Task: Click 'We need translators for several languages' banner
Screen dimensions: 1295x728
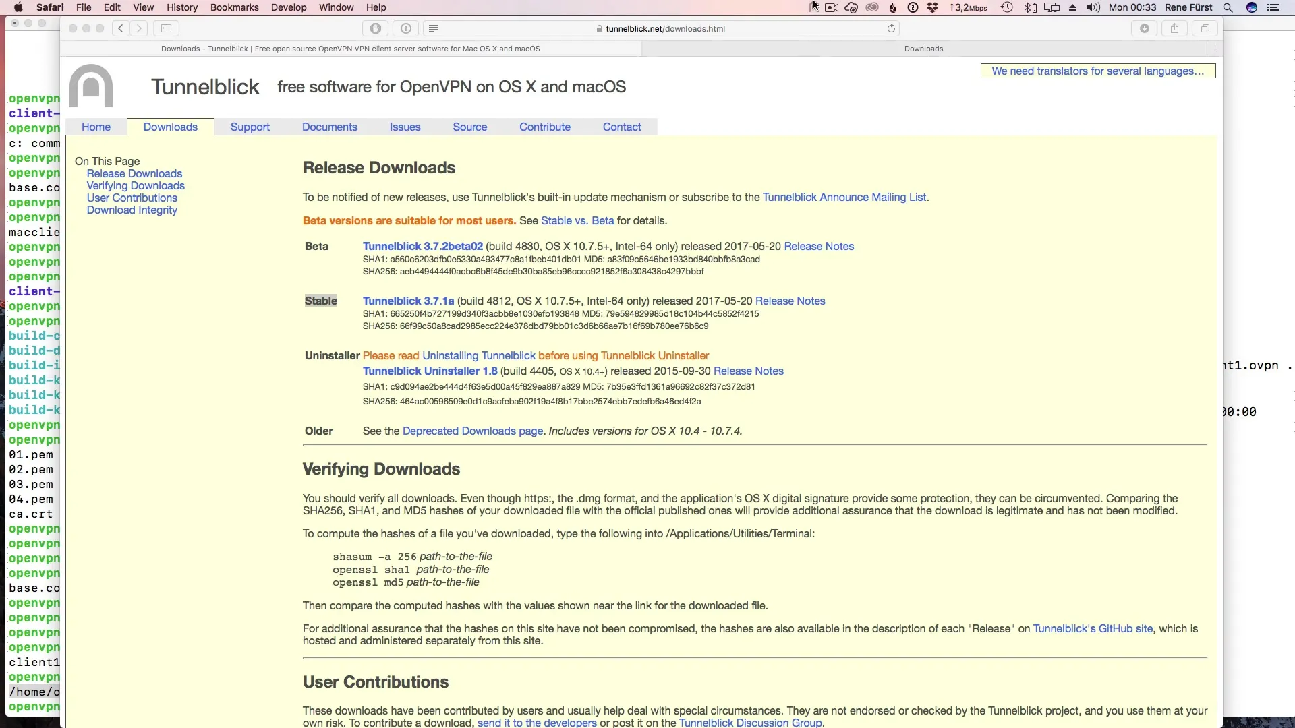Action: pyautogui.click(x=1097, y=71)
